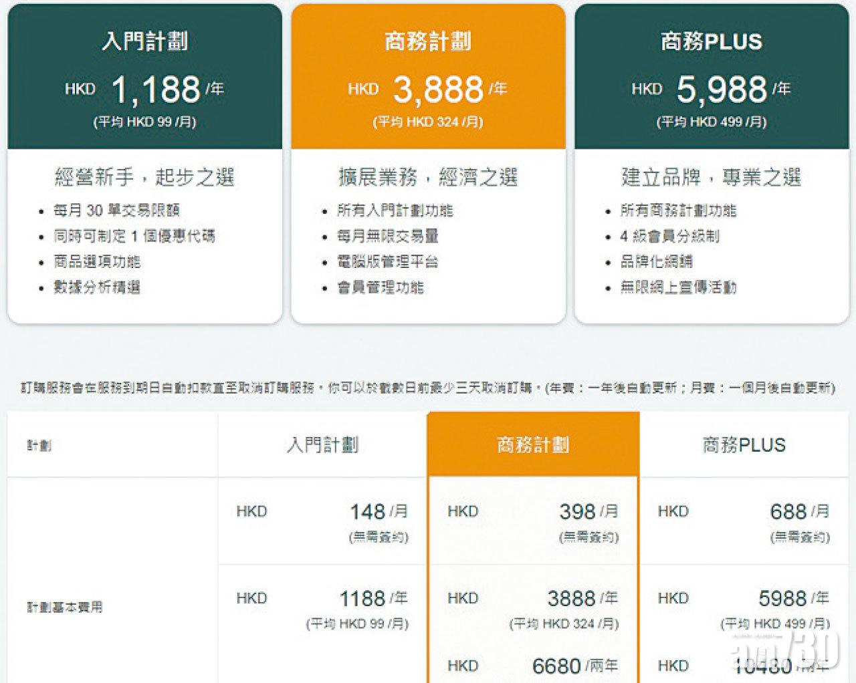Image resolution: width=856 pixels, height=683 pixels.
Task: Select 入門計劃 column header in comparison table
Action: point(322,445)
